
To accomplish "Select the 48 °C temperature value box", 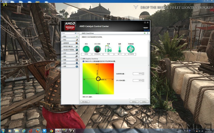I will point(120,54).
